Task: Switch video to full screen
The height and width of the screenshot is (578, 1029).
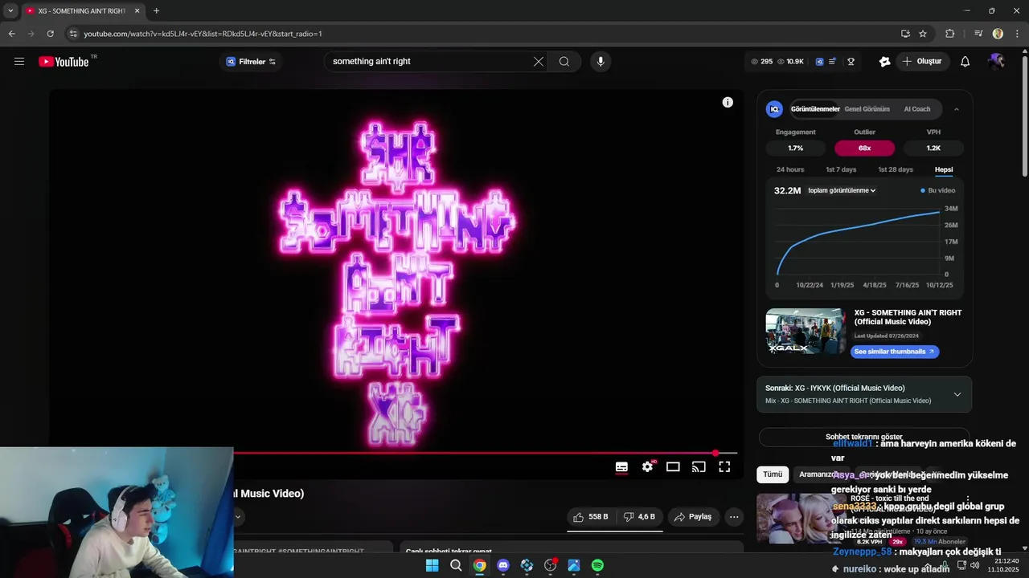Action: pos(724,466)
